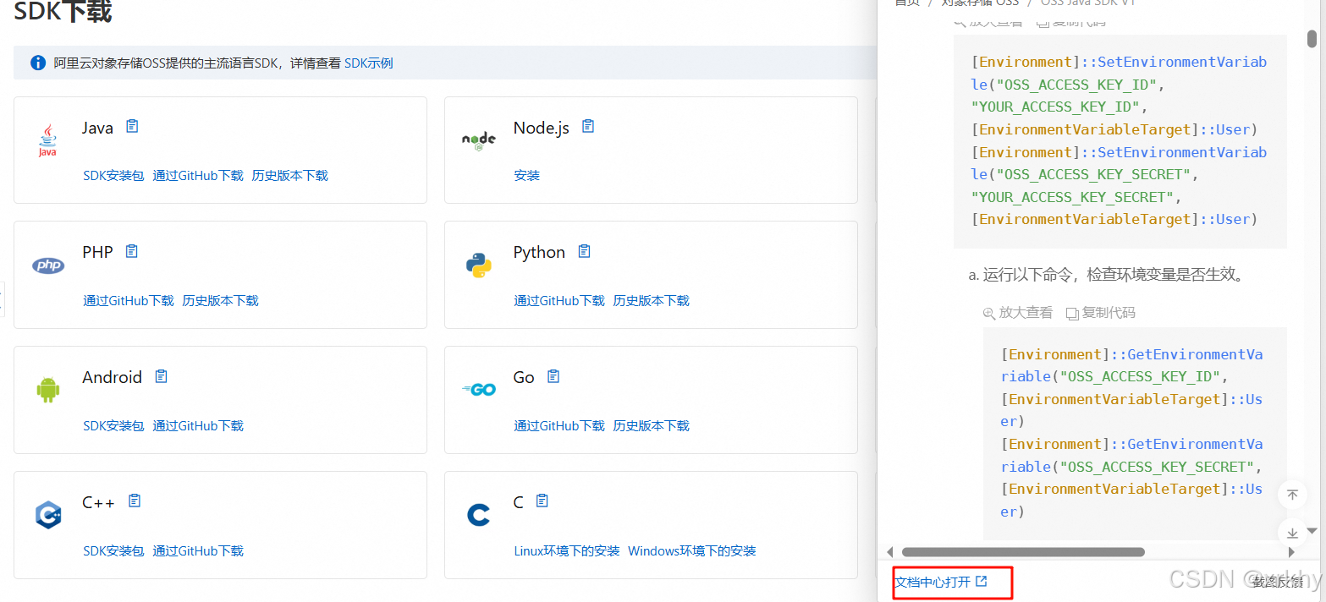Open C Windows环境下的安装 link
The width and height of the screenshot is (1326, 602).
(692, 551)
